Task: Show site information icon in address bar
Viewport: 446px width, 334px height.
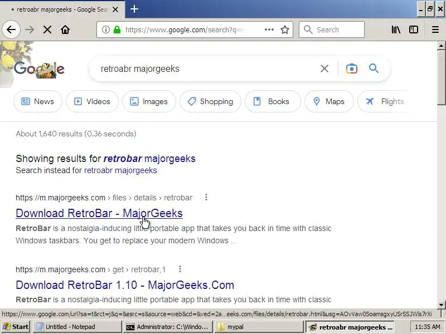Action: pos(105,30)
